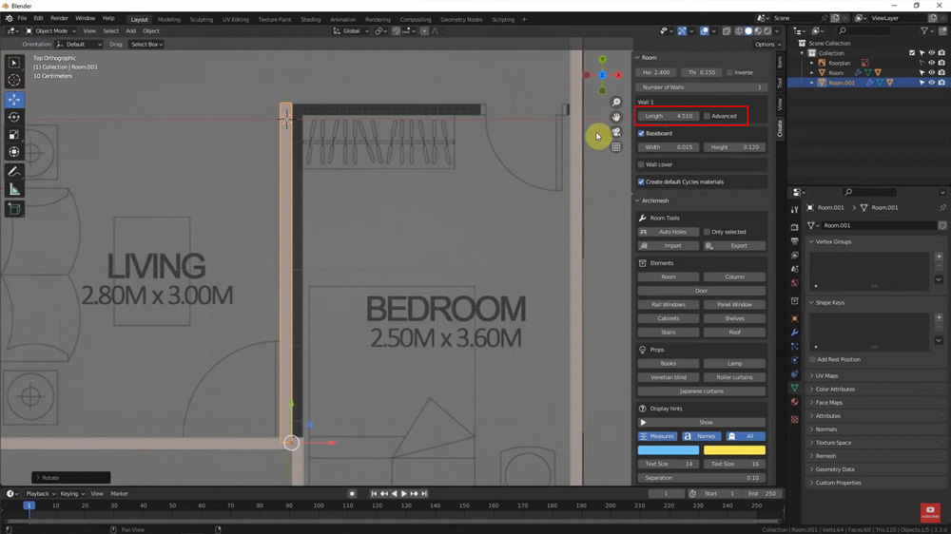Image resolution: width=951 pixels, height=534 pixels.
Task: Expand the Geometry Data section
Action: point(835,469)
